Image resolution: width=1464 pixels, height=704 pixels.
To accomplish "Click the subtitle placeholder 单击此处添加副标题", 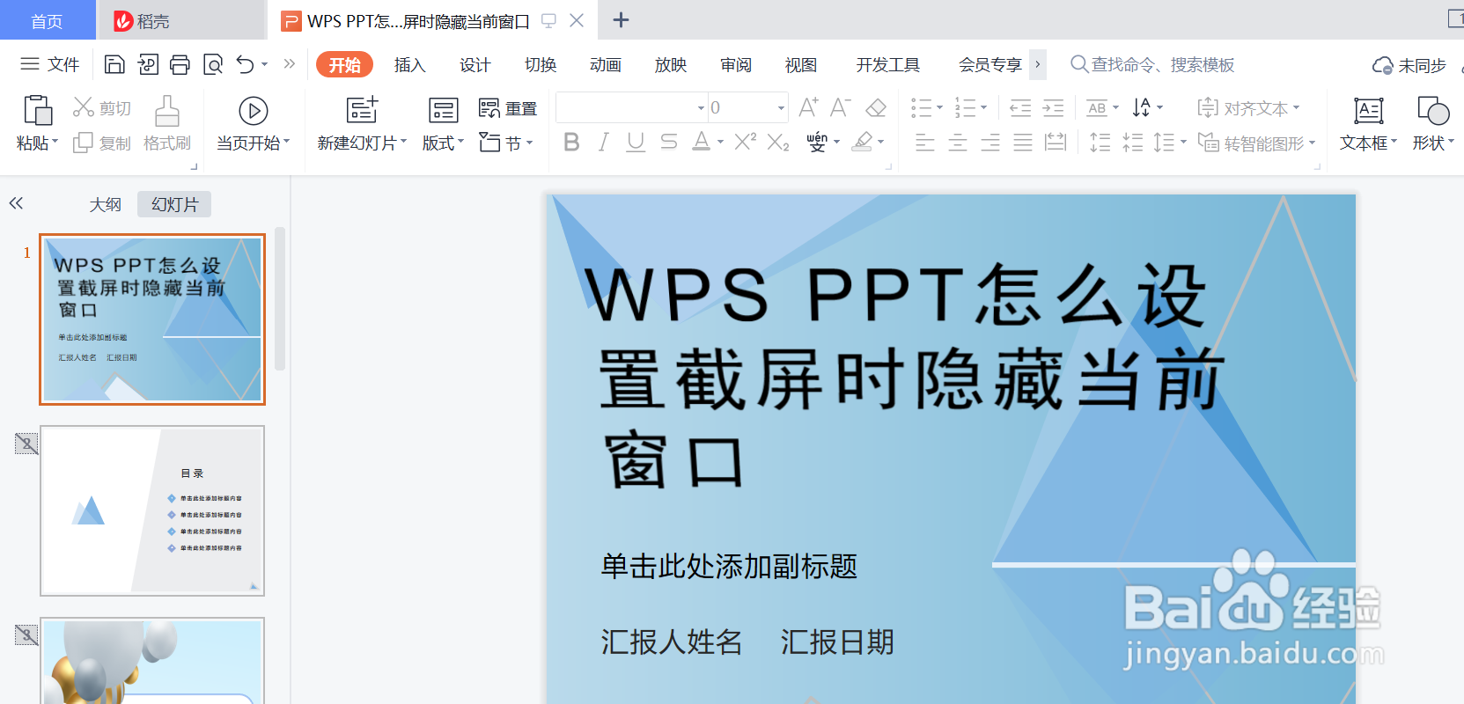I will [x=729, y=566].
